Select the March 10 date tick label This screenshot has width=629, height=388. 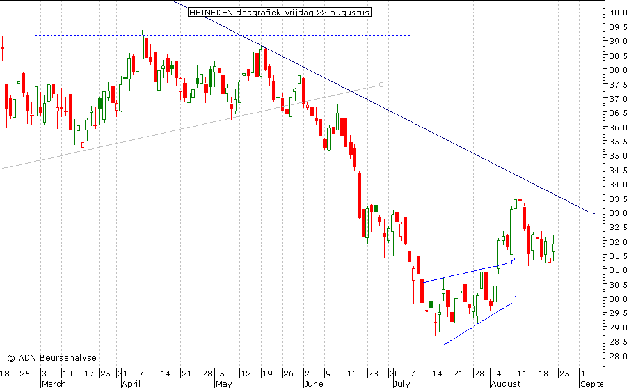click(x=67, y=374)
